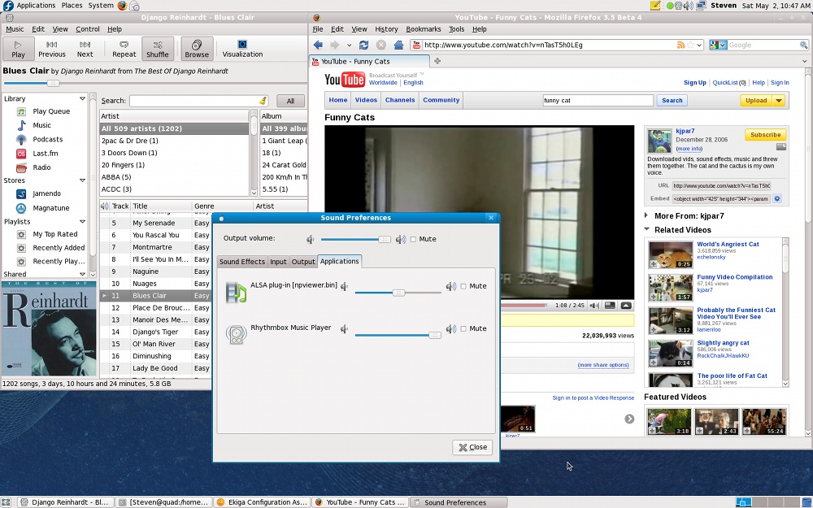Bookmark this page with the star icon

(x=690, y=45)
